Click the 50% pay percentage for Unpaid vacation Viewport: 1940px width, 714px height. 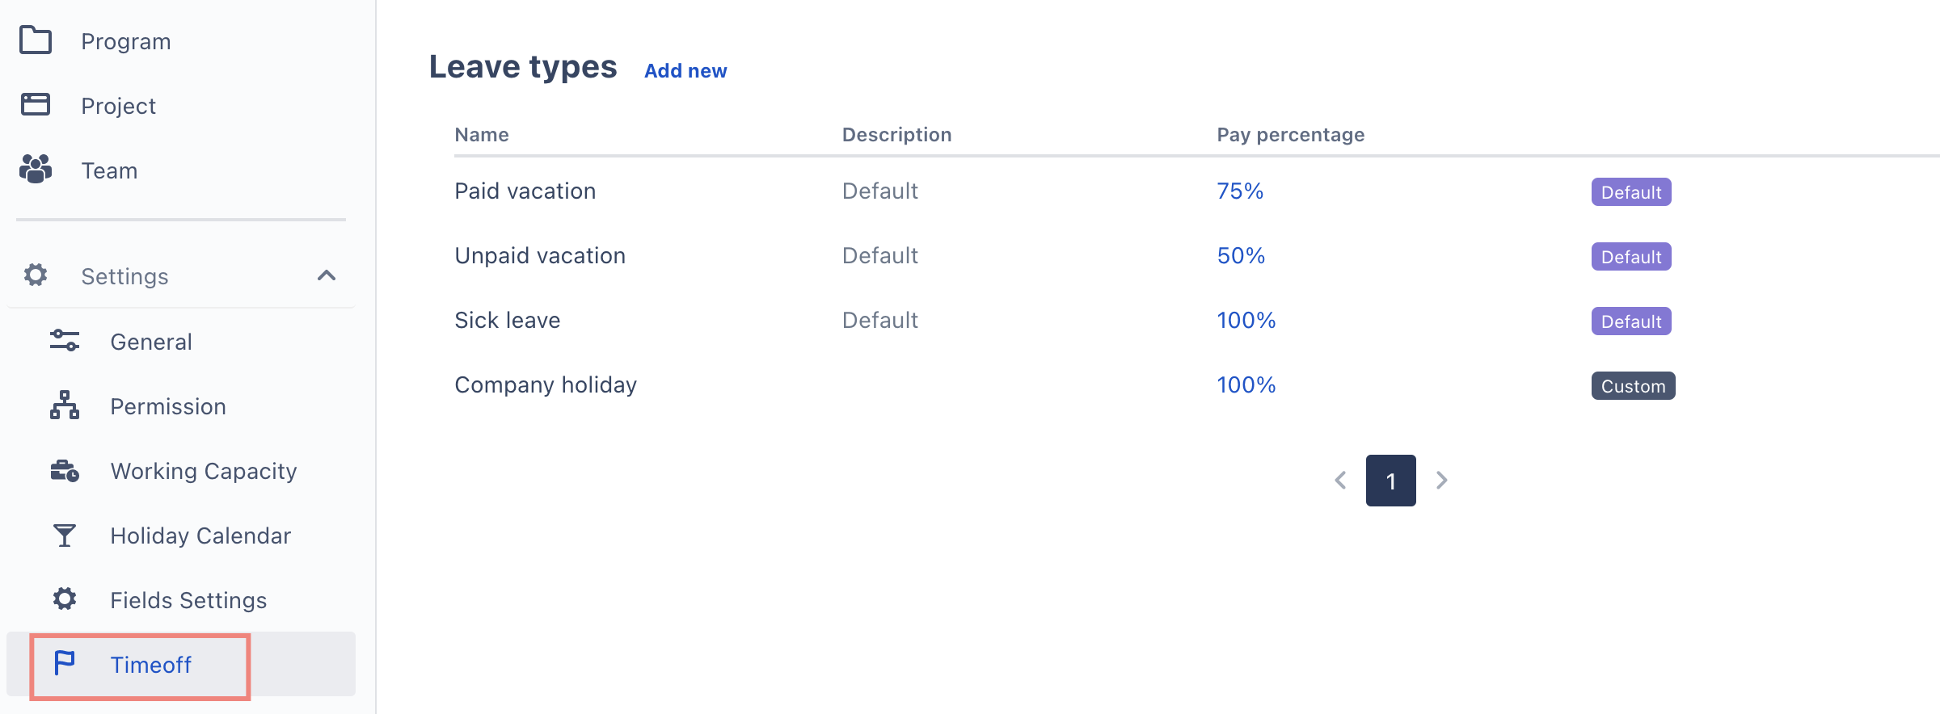tap(1241, 256)
